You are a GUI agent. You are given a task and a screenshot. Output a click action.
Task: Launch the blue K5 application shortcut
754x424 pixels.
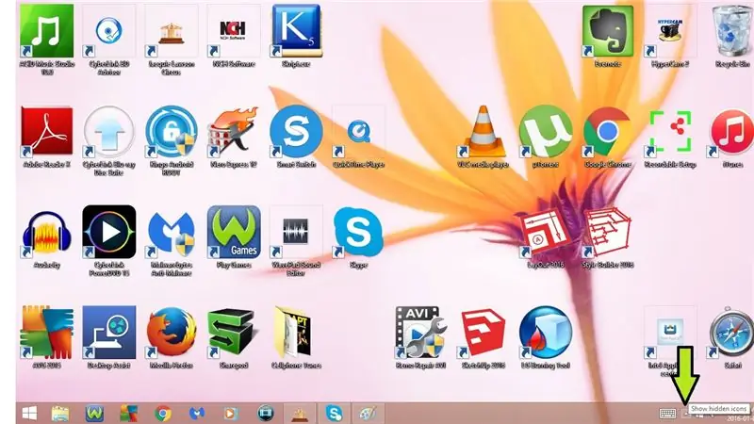click(296, 32)
